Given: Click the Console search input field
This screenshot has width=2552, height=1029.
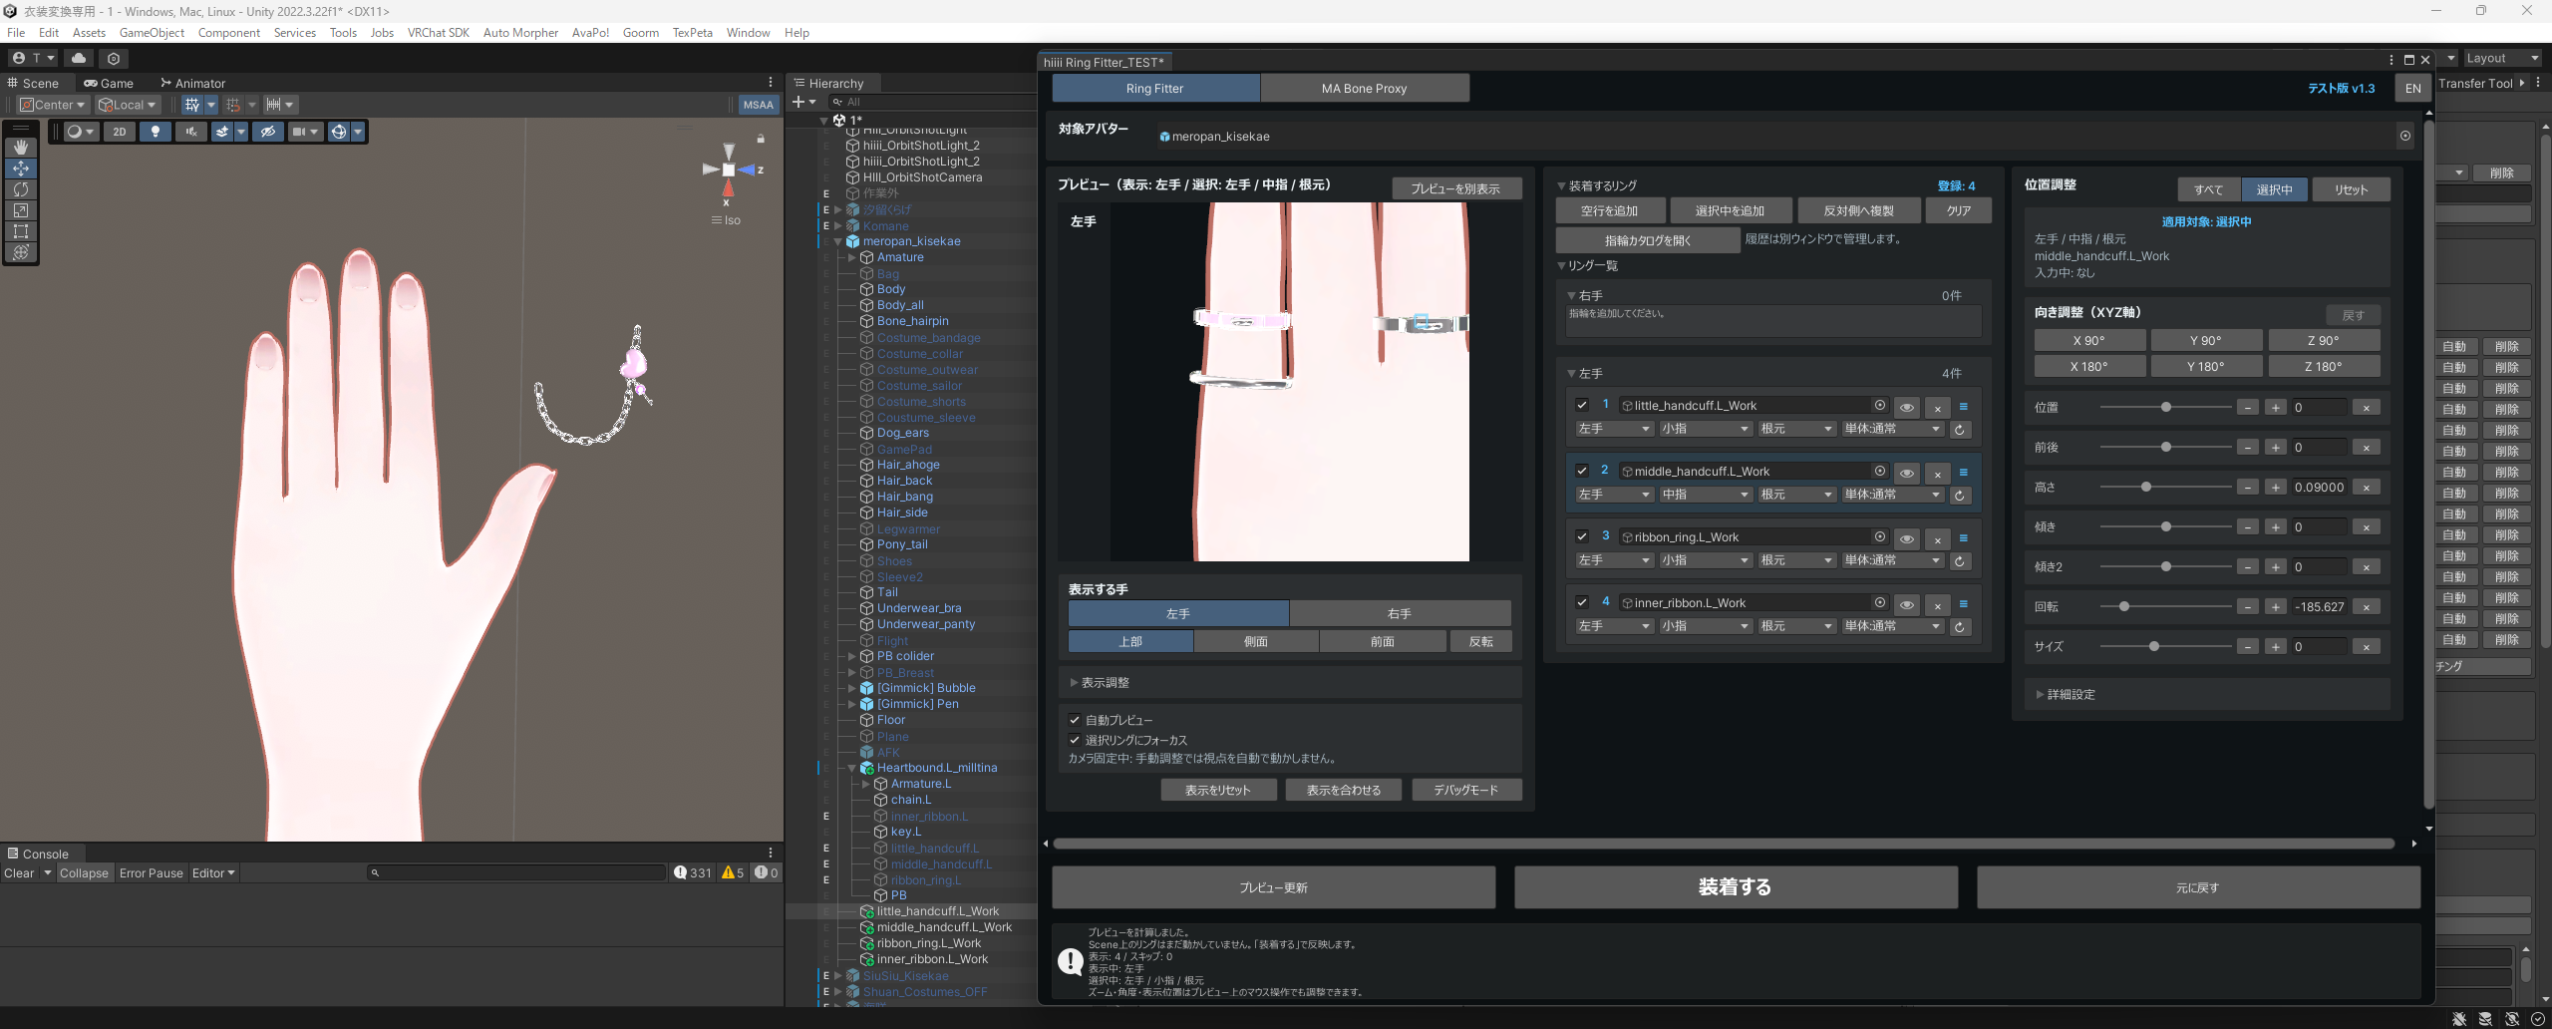Looking at the screenshot, I should (516, 872).
